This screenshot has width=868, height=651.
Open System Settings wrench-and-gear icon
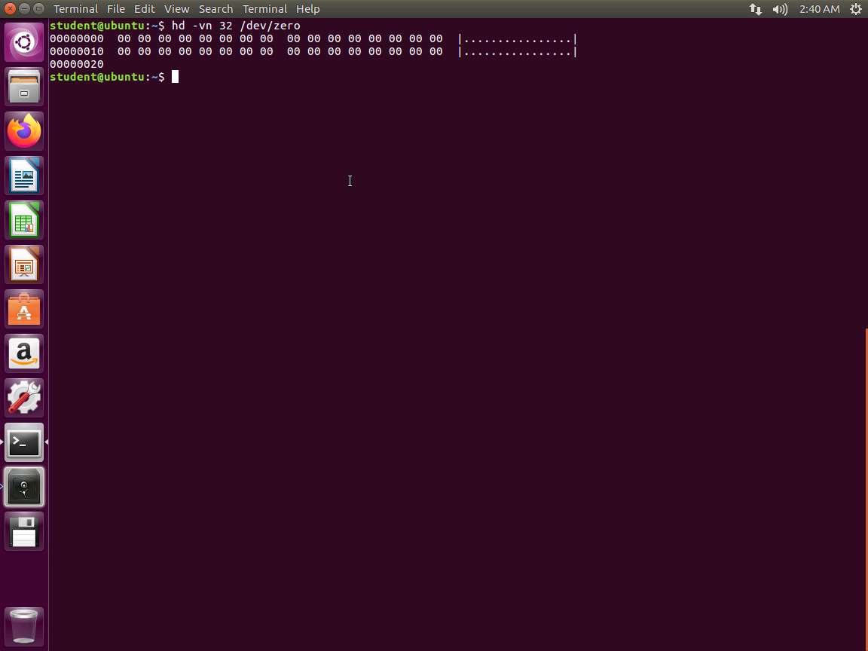coord(24,398)
